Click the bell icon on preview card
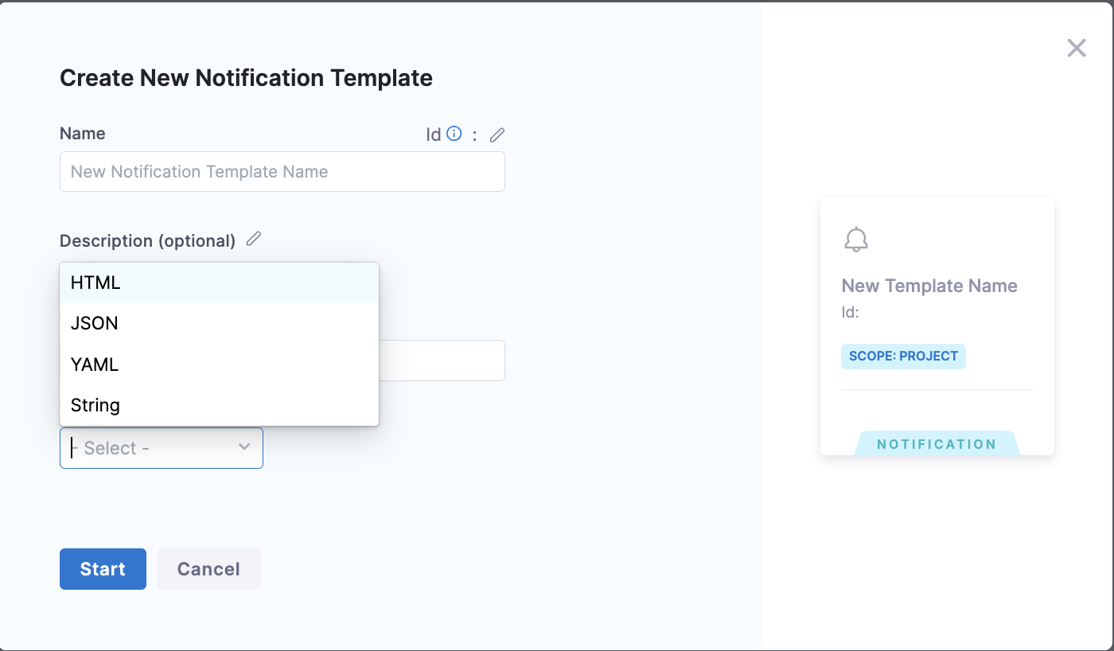 856,240
